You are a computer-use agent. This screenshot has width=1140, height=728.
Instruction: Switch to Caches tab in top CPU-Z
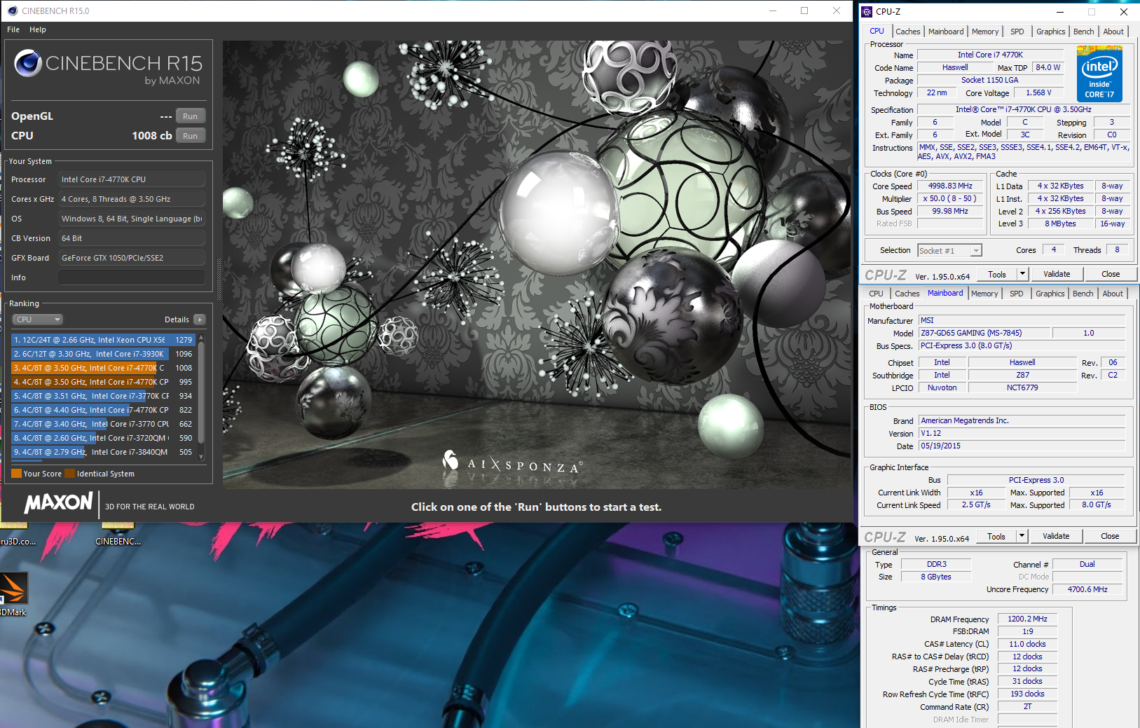coord(907,32)
